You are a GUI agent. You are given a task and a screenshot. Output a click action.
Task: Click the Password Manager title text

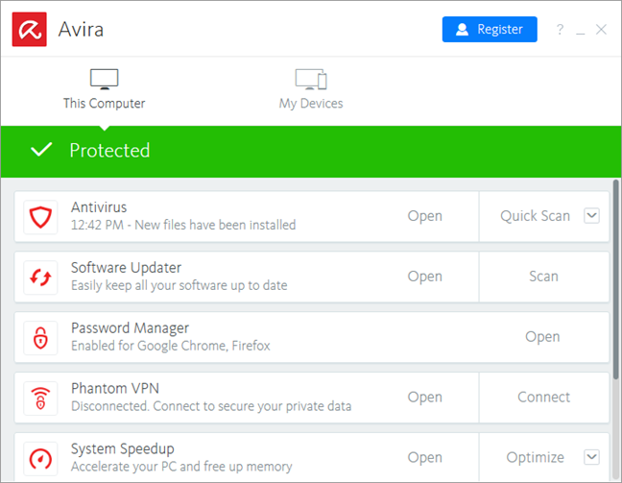pos(130,328)
